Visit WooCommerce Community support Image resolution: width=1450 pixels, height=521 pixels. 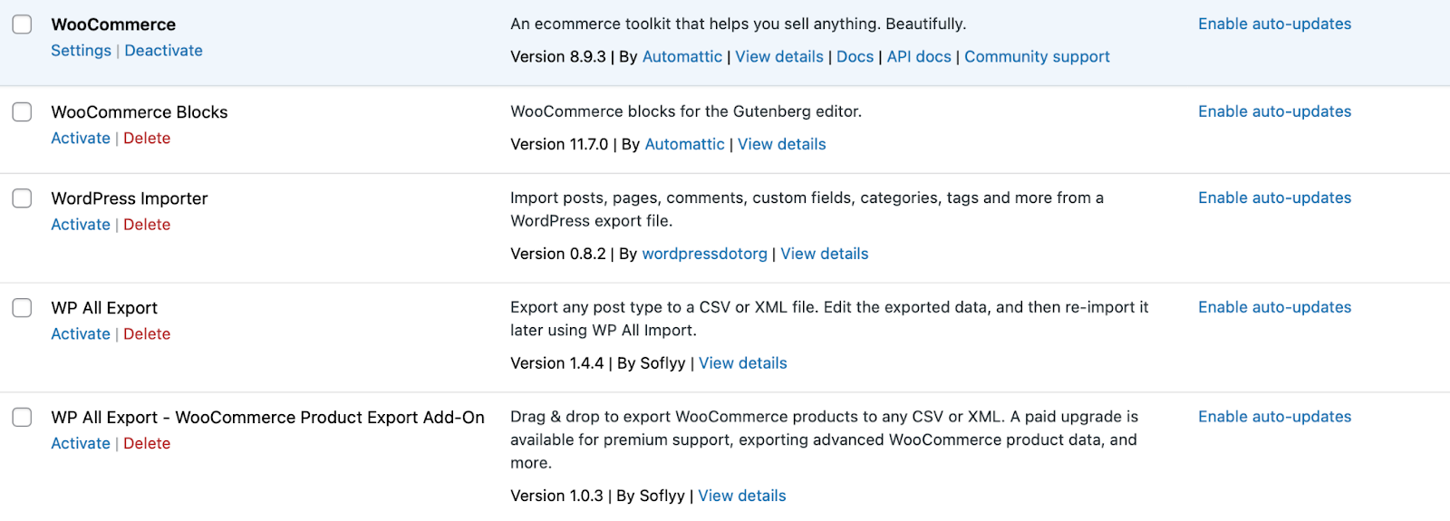[1037, 57]
